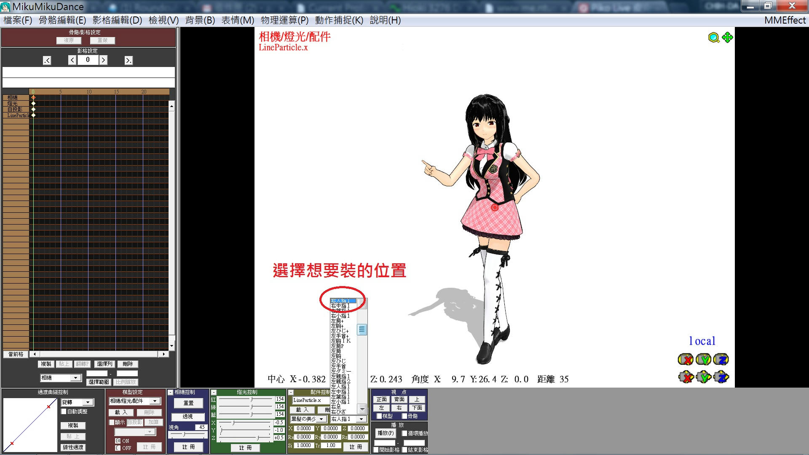Adjust the 紅 light color slider
The height and width of the screenshot is (455, 809).
pyautogui.click(x=246, y=399)
